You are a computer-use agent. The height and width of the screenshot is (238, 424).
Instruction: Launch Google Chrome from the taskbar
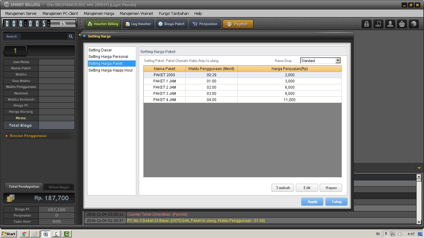coord(24,234)
